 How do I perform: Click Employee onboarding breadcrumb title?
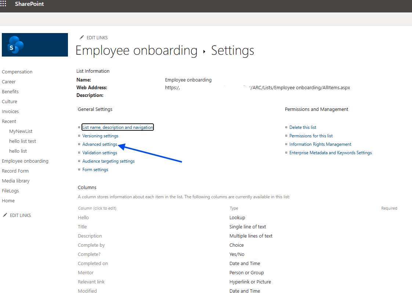pyautogui.click(x=136, y=51)
